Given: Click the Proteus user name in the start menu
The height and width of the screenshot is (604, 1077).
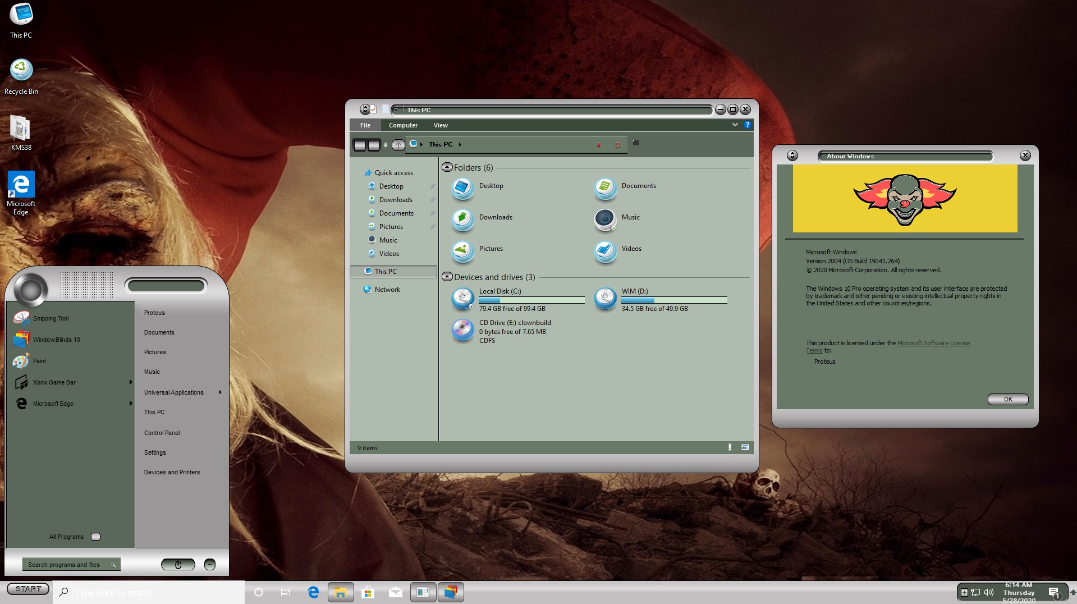Looking at the screenshot, I should coord(154,313).
